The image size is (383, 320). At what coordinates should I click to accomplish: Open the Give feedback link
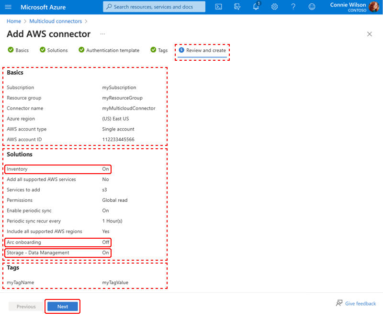tap(360, 303)
